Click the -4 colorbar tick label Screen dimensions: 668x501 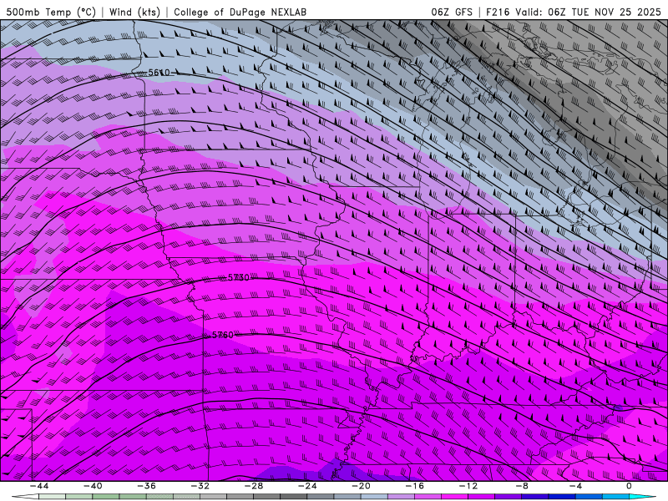(x=575, y=486)
